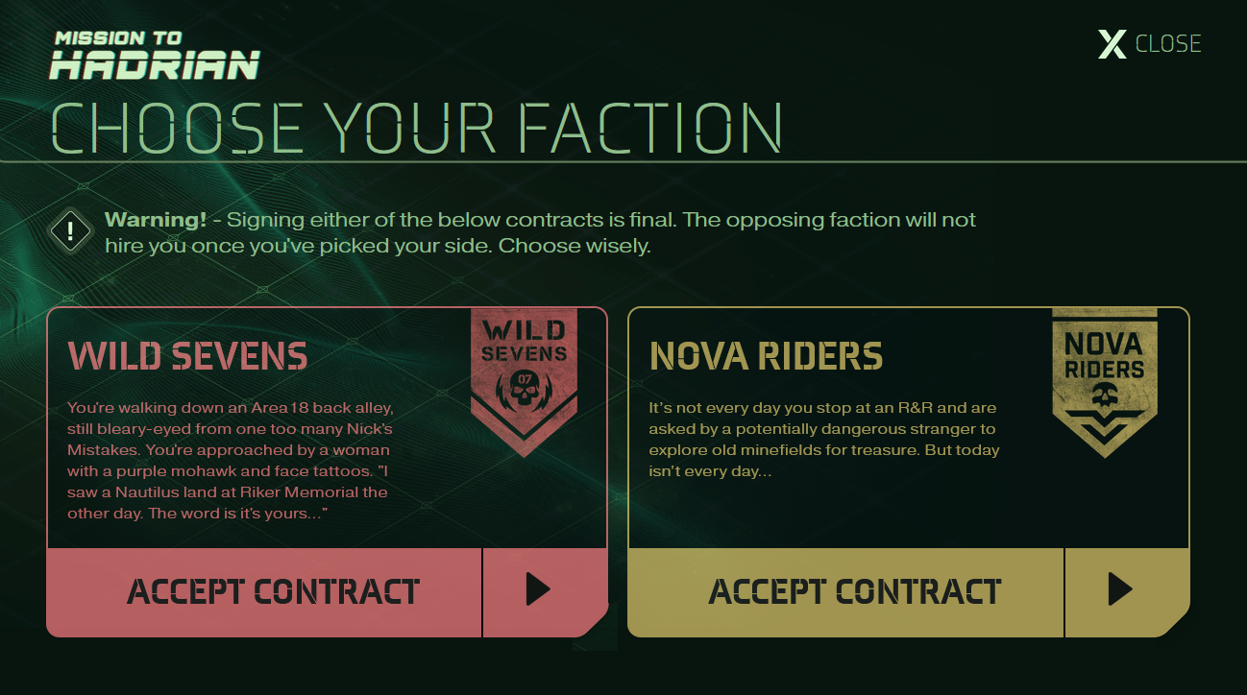Image resolution: width=1247 pixels, height=695 pixels.
Task: Click the Nova Riders story description text
Action: pos(823,440)
